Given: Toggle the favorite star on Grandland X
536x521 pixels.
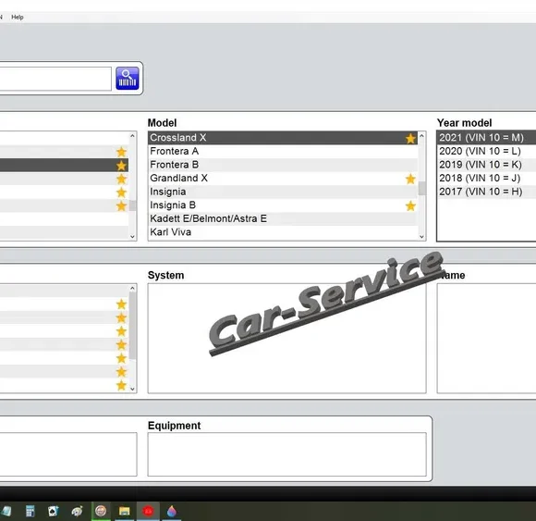Looking at the screenshot, I should tap(410, 179).
